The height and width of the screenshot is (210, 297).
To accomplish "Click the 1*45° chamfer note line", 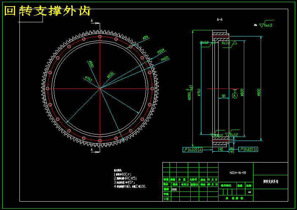I will 124,182.
